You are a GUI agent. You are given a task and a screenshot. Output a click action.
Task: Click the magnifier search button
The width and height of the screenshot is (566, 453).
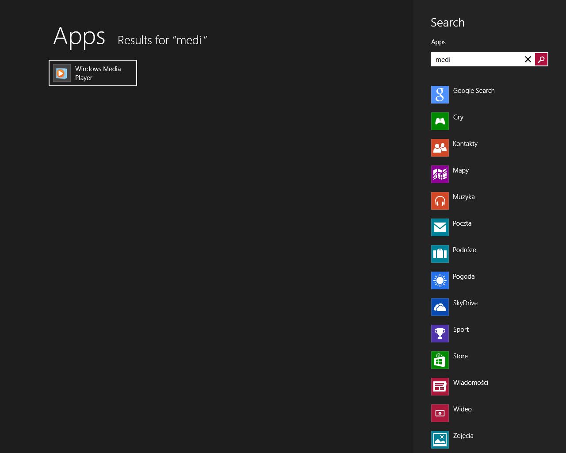(x=541, y=59)
